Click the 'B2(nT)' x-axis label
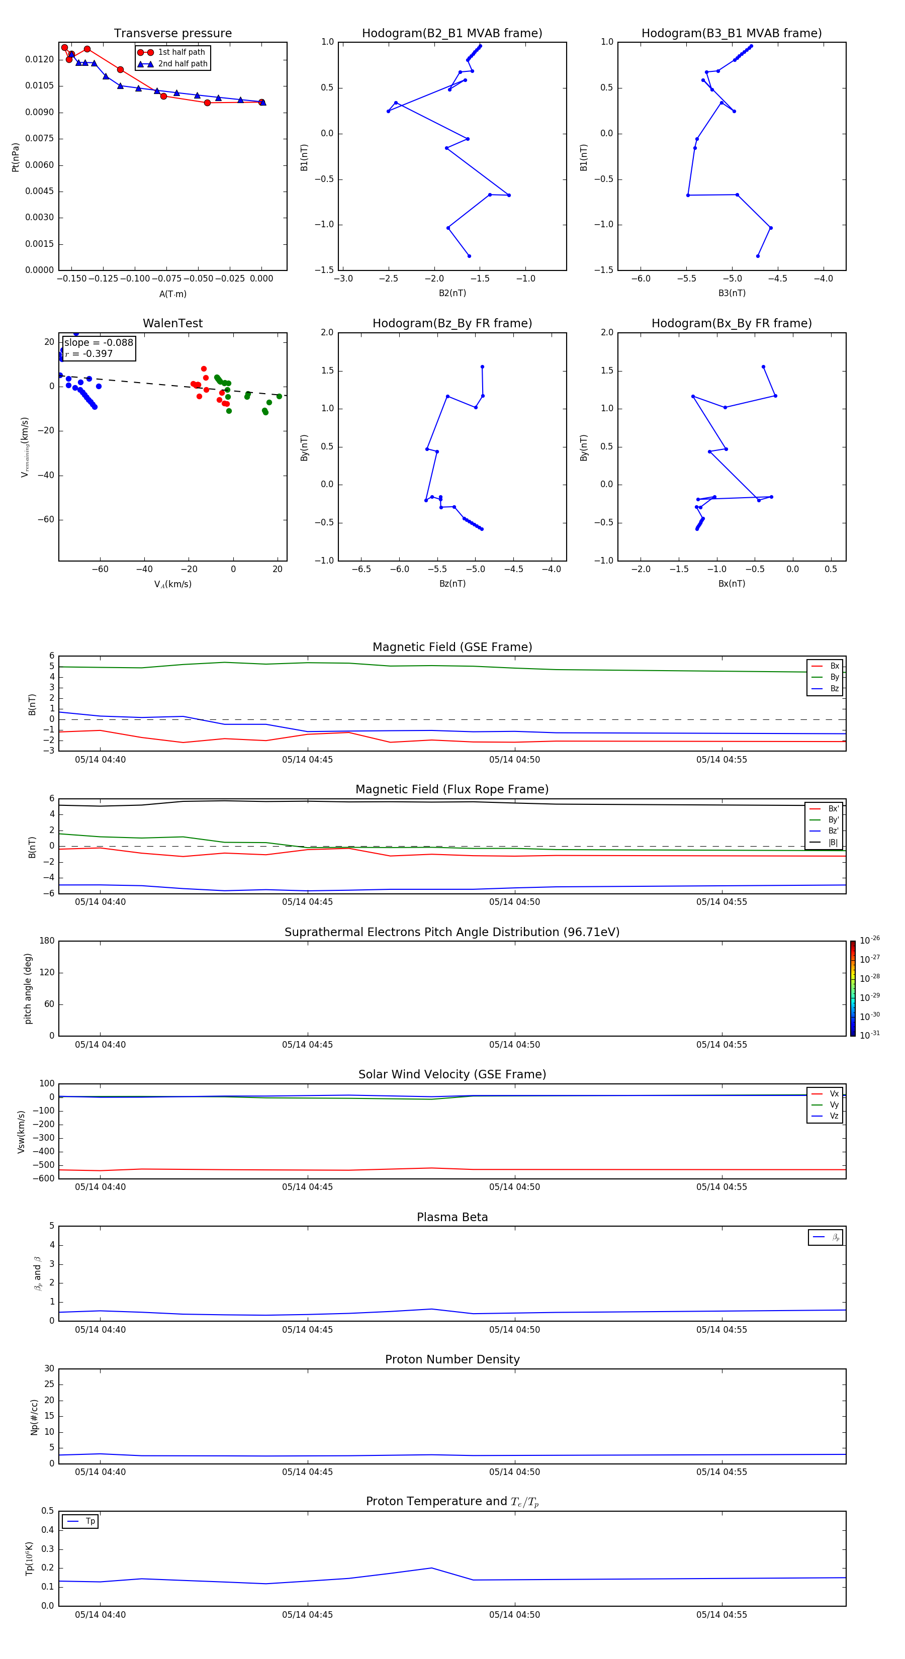This screenshot has height=1659, width=905. coord(452,293)
